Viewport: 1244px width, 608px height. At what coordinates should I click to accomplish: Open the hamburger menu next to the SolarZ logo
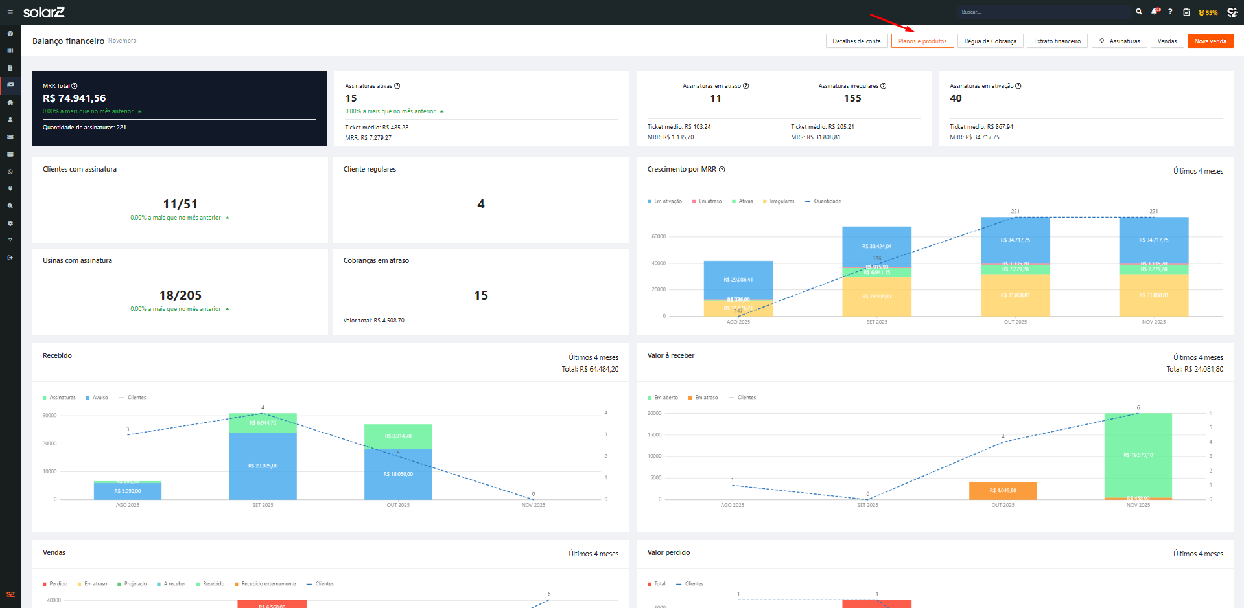pos(10,12)
